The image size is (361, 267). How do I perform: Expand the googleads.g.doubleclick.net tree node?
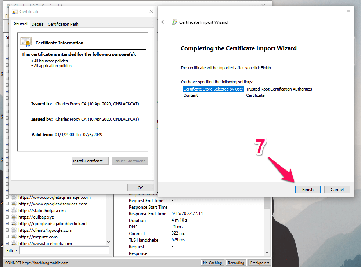[x=7, y=224]
